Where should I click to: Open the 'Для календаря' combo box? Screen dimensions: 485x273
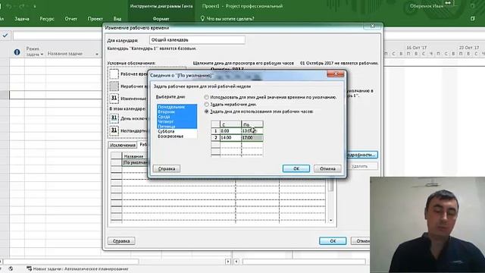[197, 40]
